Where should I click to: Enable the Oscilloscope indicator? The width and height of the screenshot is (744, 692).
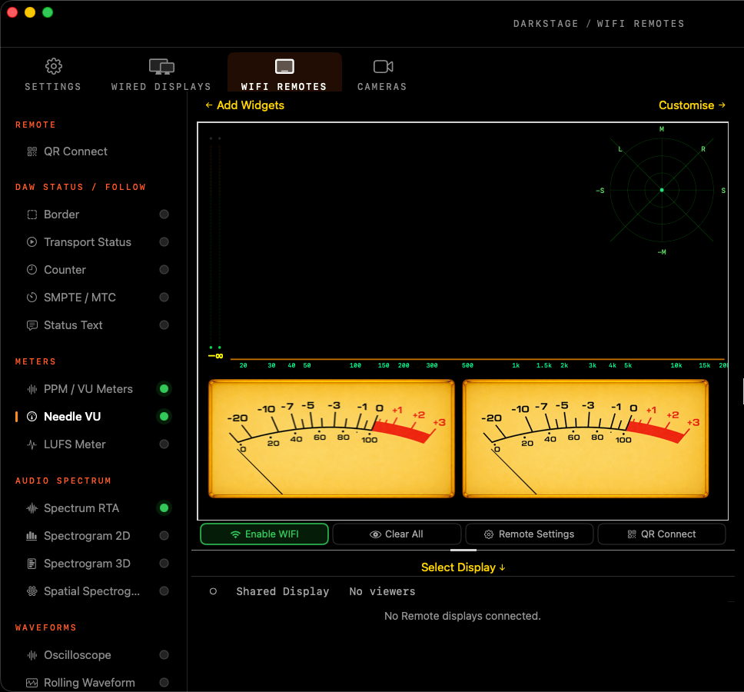(x=164, y=655)
